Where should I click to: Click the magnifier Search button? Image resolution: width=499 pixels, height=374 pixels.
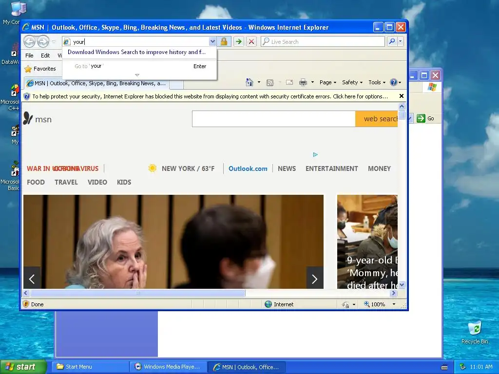392,41
